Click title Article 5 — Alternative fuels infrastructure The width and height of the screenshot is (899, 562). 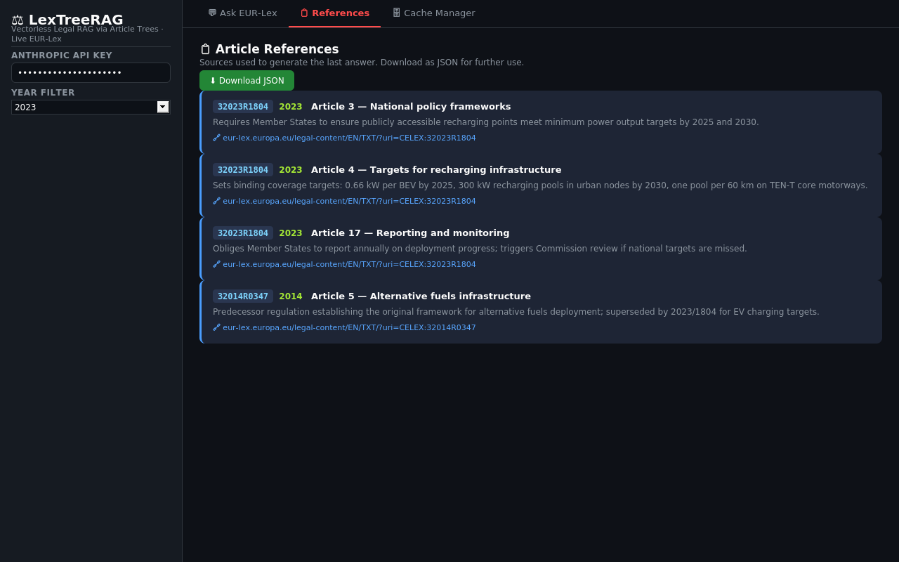click(421, 296)
